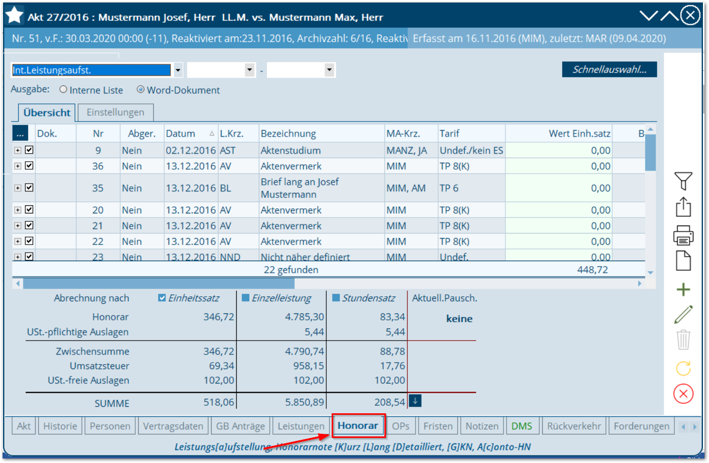709x463 pixels.
Task: Click the export share icon
Action: click(x=683, y=207)
